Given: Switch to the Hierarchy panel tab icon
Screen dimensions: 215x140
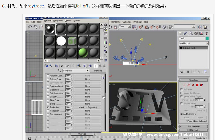Looking at the screenshot, I should pyautogui.click(x=191, y=33).
